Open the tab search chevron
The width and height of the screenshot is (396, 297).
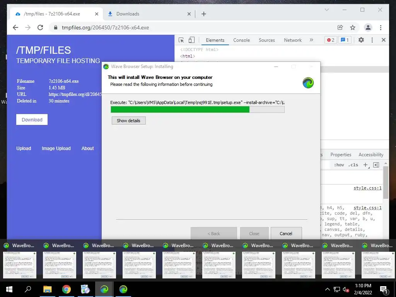click(326, 10)
